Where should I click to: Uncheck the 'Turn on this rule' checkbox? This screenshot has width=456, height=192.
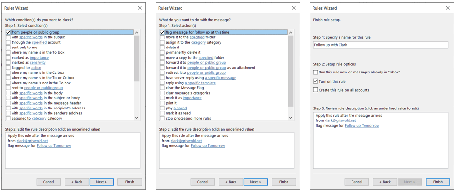316,81
